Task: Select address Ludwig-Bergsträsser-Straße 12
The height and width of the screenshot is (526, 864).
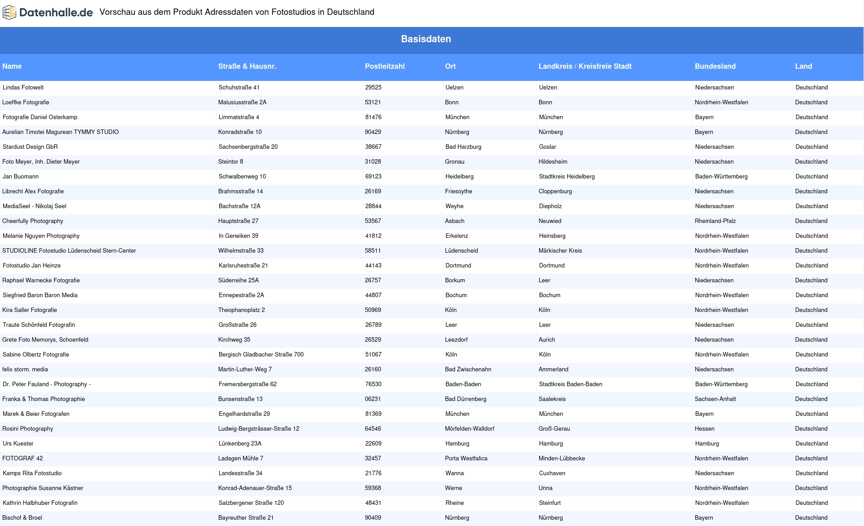Action: pos(259,428)
